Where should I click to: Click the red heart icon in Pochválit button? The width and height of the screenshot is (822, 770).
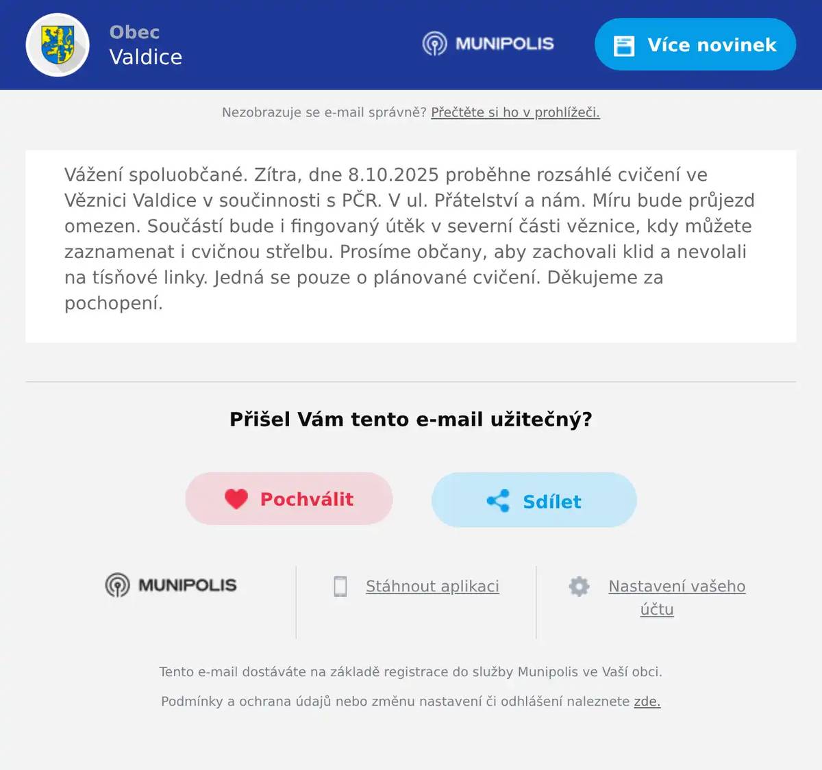(237, 499)
